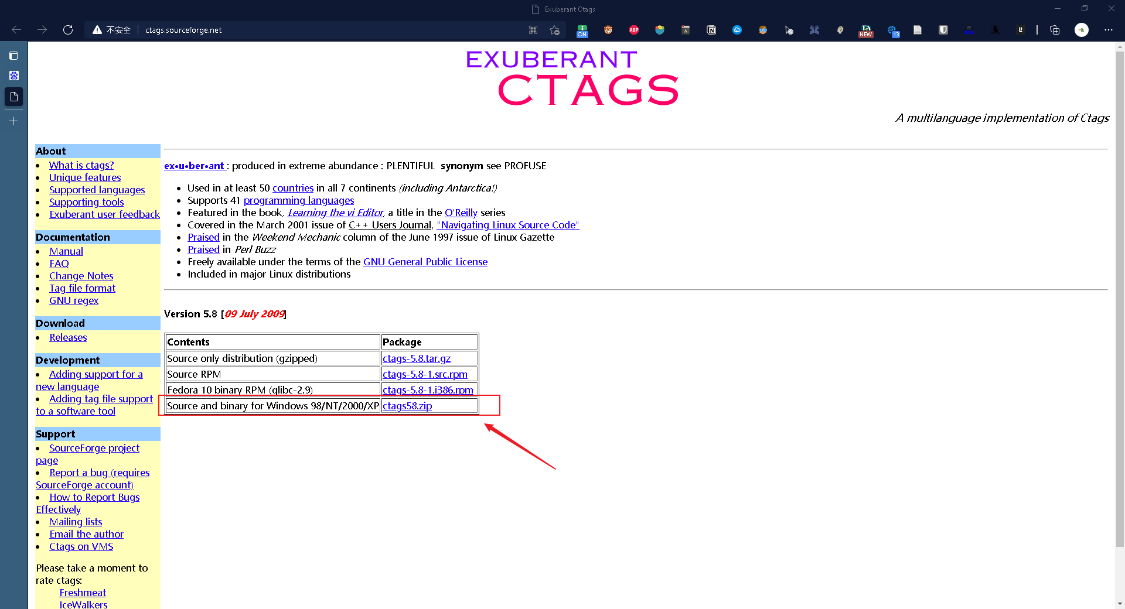Click the browser back arrow
Viewport: 1125px width, 609px height.
16,30
